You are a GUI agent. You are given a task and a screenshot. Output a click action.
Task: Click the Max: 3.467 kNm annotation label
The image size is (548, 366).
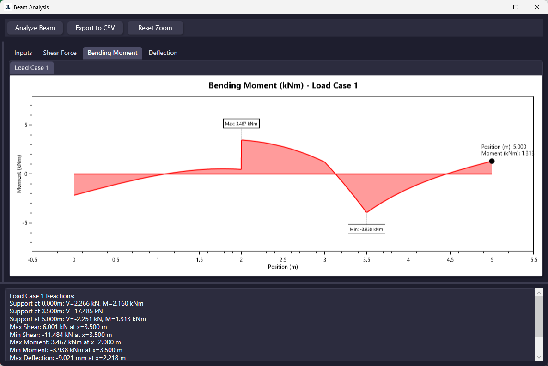tap(241, 124)
